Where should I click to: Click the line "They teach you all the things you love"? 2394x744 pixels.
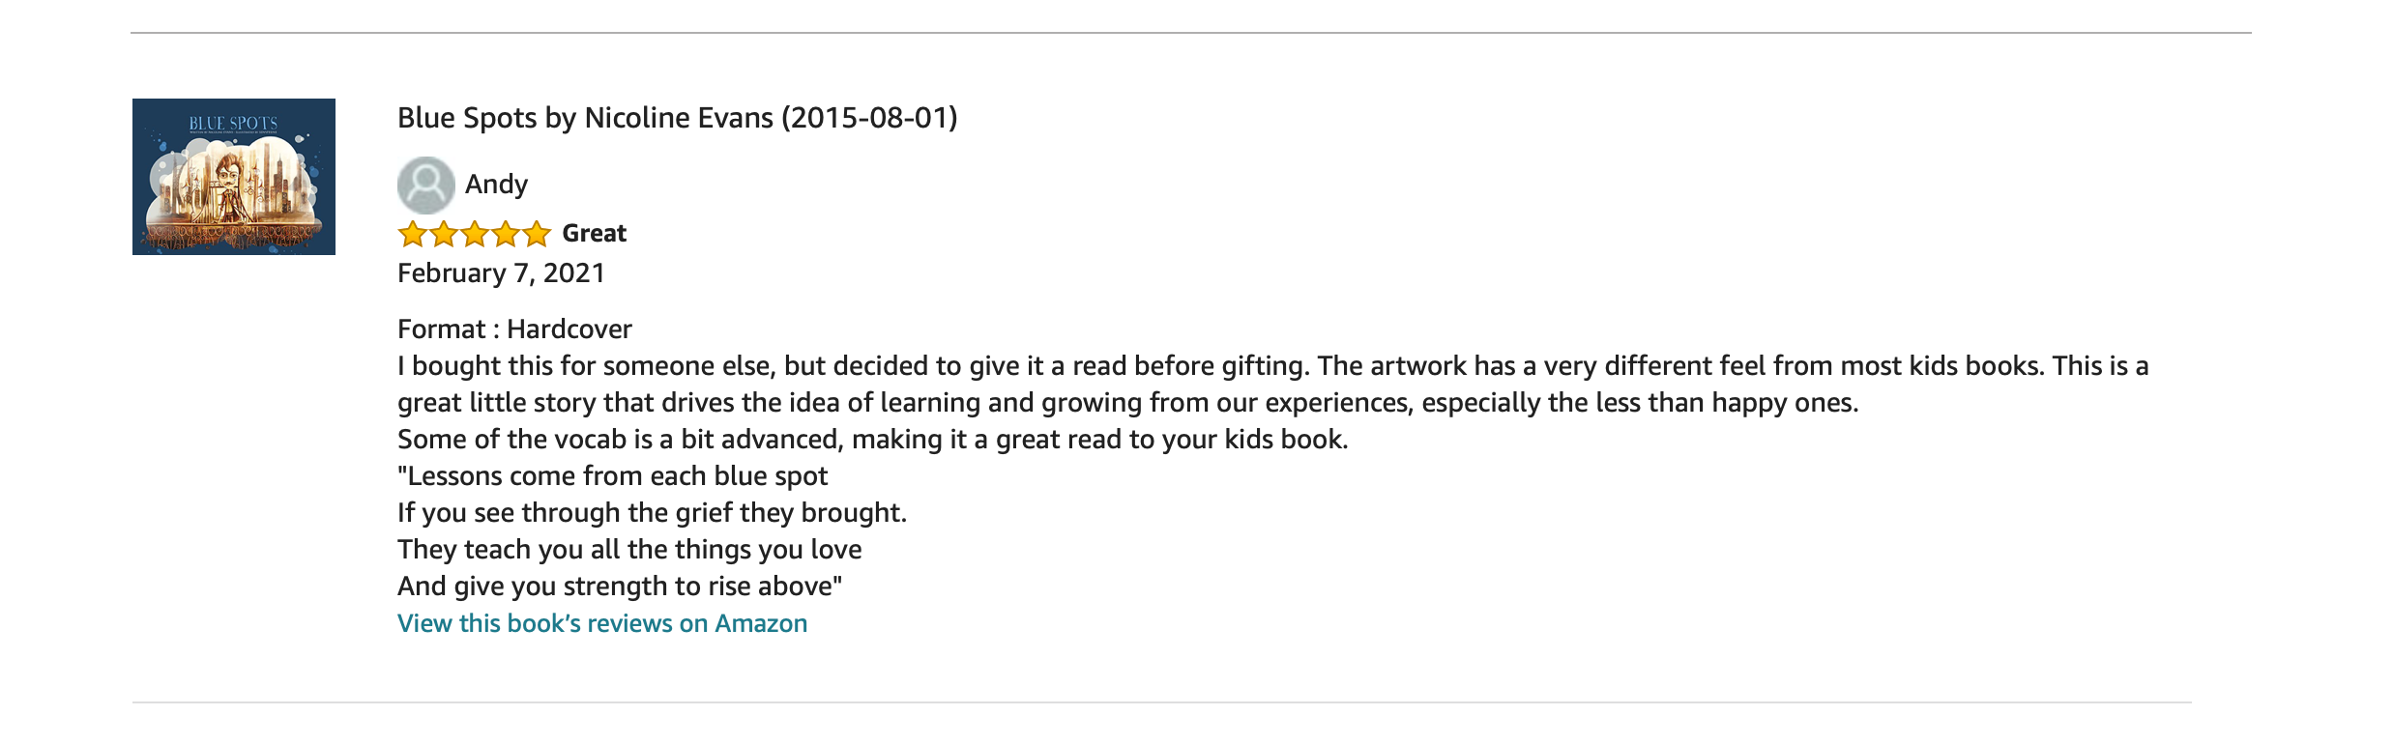[x=629, y=550]
